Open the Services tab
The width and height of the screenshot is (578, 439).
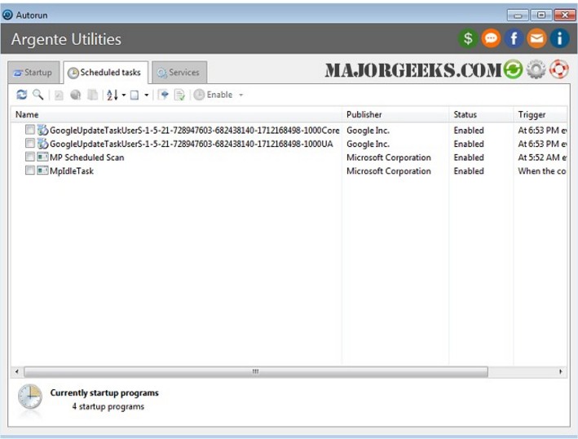[179, 73]
